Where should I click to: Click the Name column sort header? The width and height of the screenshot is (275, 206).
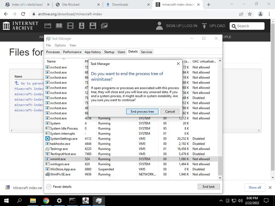coord(64,61)
